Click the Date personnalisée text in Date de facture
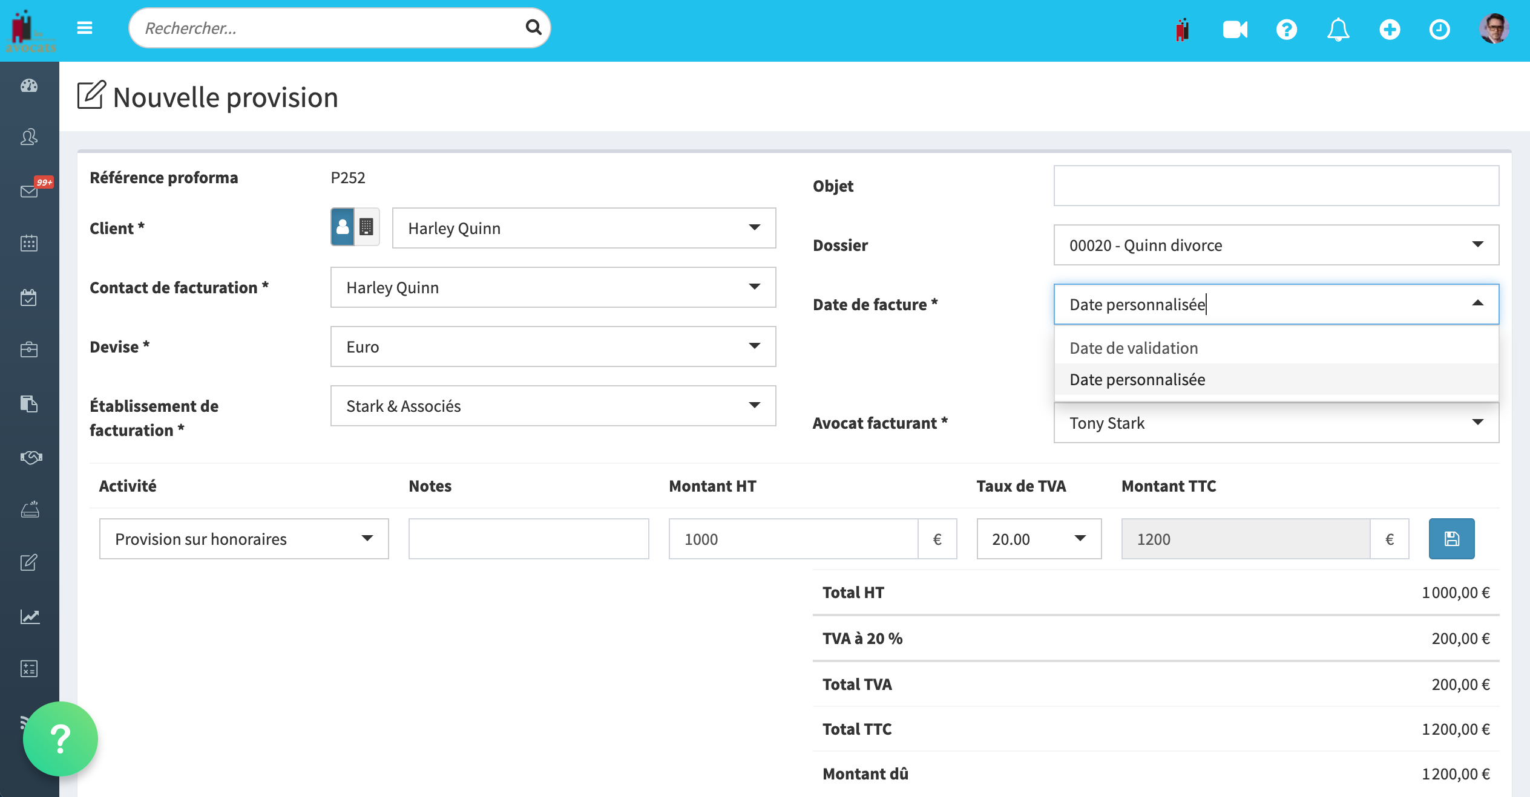 click(x=1137, y=304)
